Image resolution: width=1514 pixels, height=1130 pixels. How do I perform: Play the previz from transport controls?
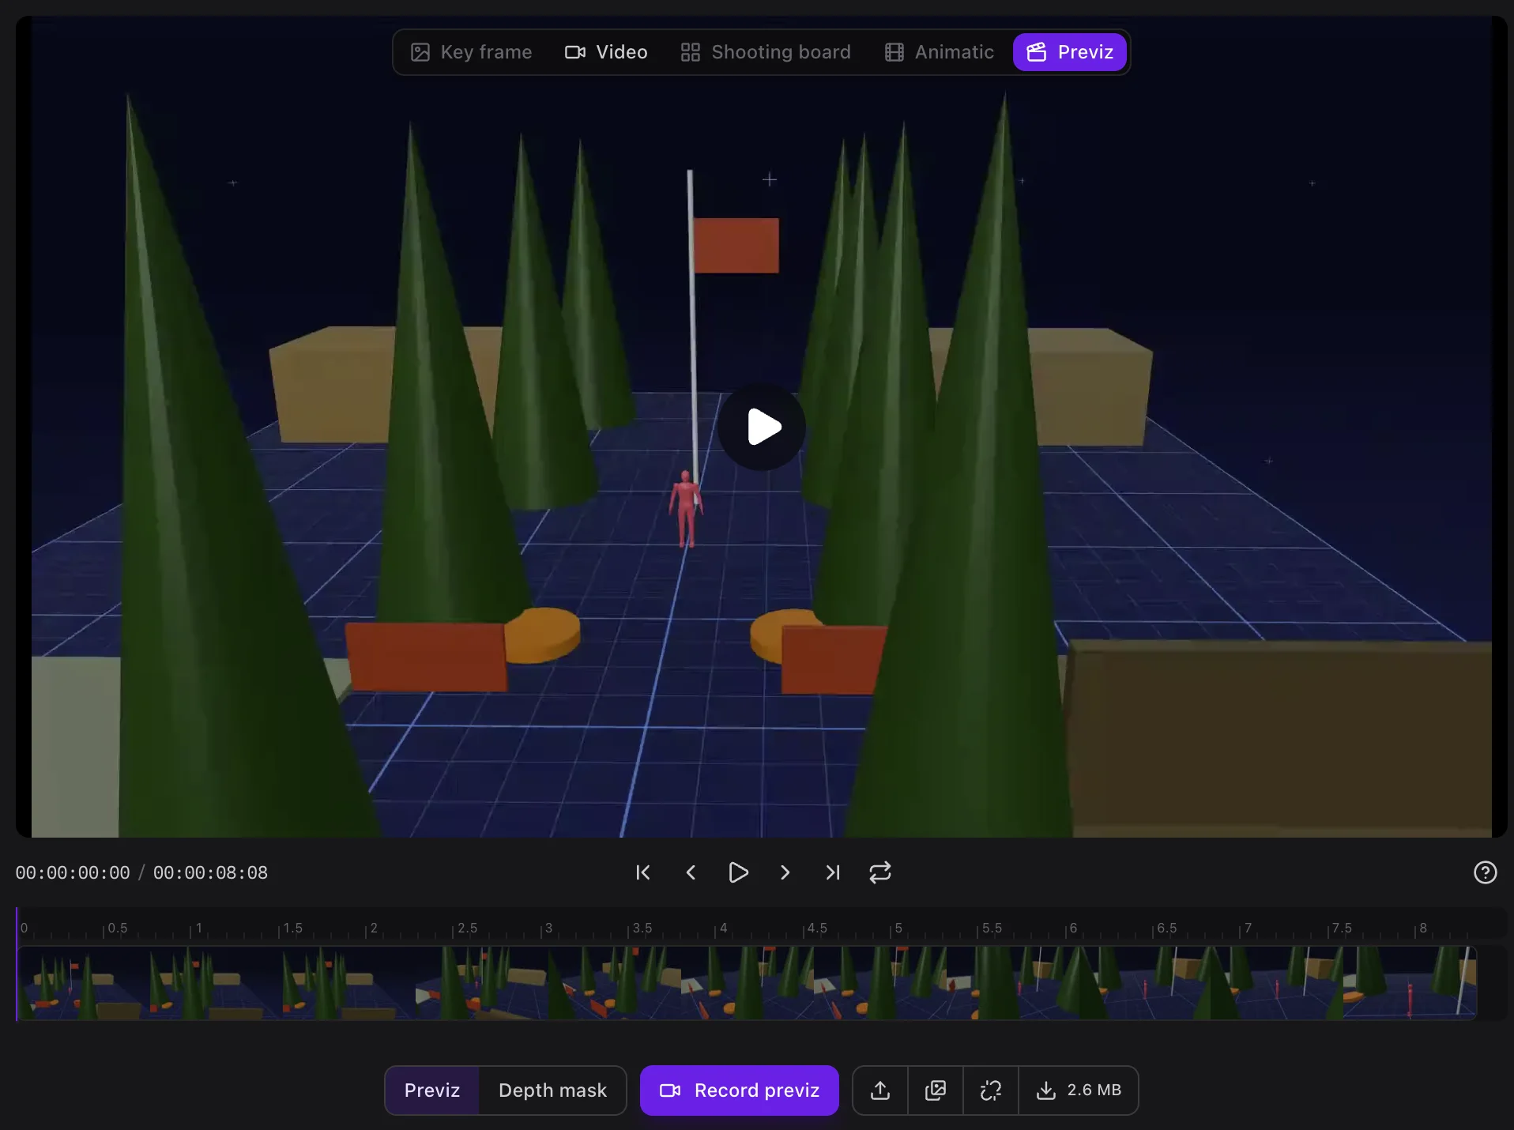point(738,872)
